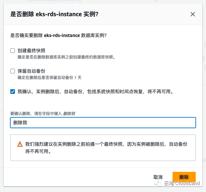Image resolution: width=206 pixels, height=192 pixels.
Task: Click the 保留自动备份 1 天 description text
Action: (49, 78)
